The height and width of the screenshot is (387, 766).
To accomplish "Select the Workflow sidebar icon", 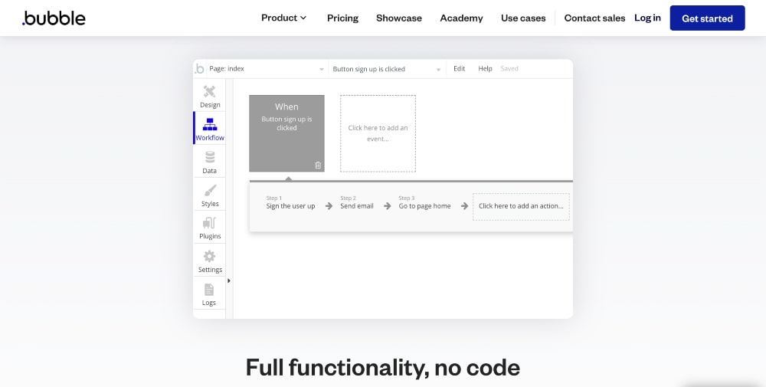I will pyautogui.click(x=209, y=126).
